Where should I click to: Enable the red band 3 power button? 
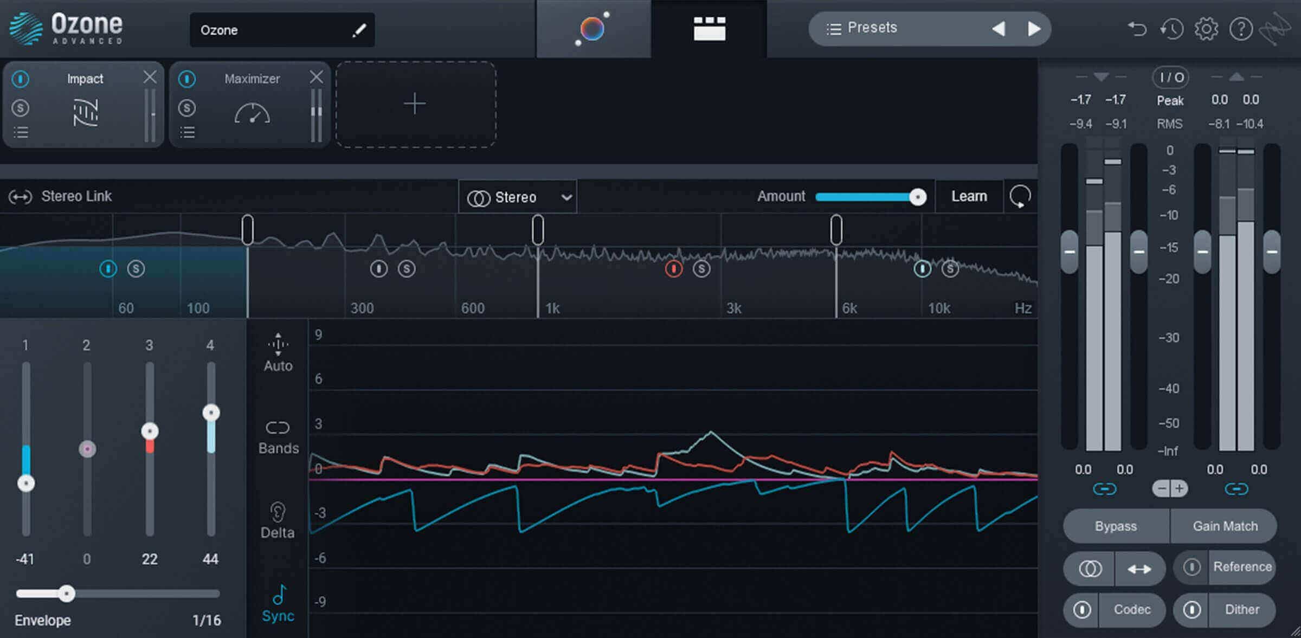(673, 268)
